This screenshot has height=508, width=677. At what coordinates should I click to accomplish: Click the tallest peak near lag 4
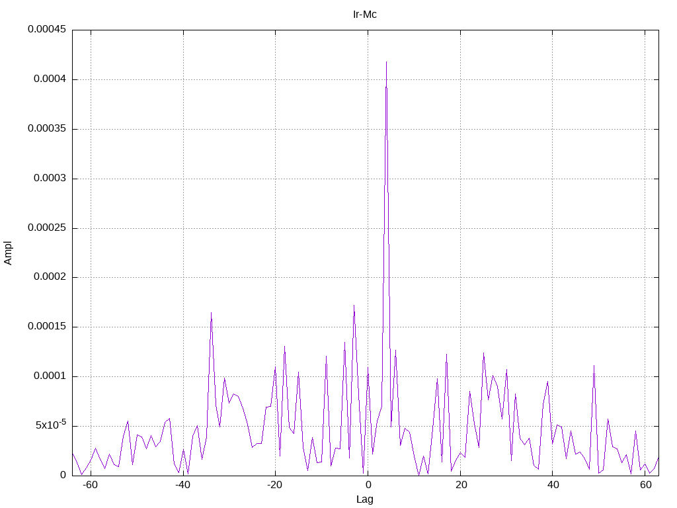pyautogui.click(x=386, y=62)
